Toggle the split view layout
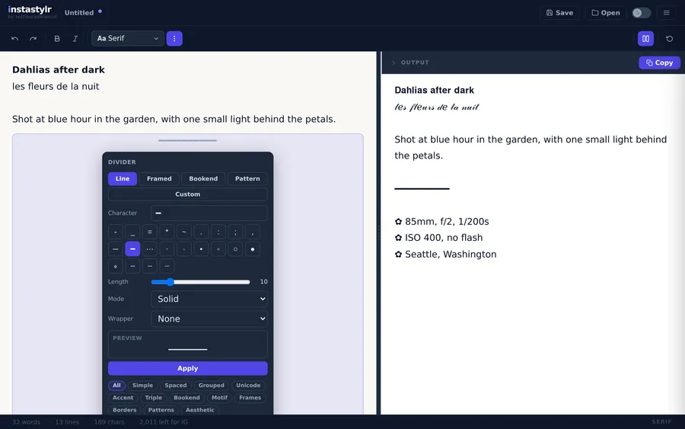This screenshot has height=429, width=685. pos(645,39)
